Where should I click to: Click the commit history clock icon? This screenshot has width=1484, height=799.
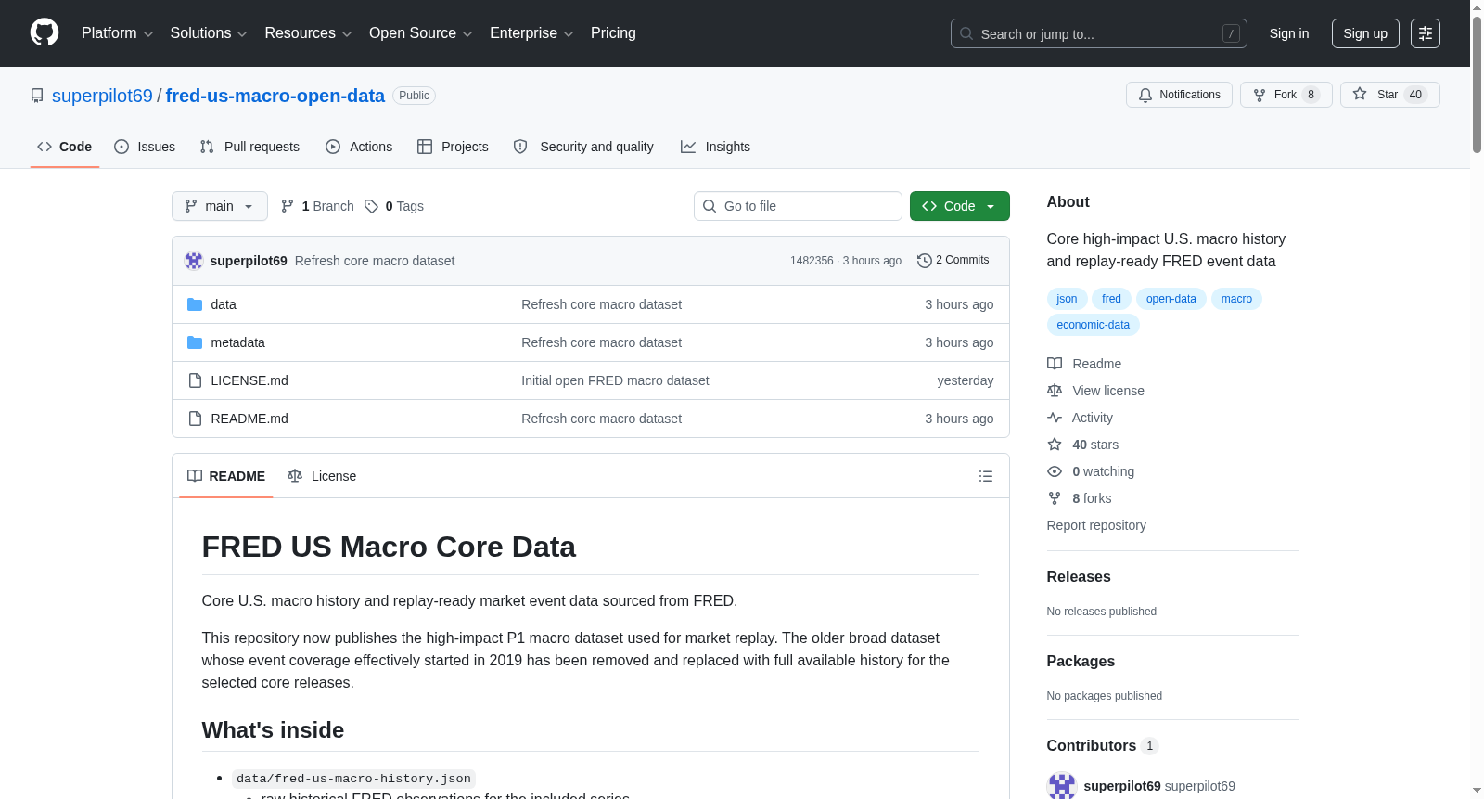(924, 261)
